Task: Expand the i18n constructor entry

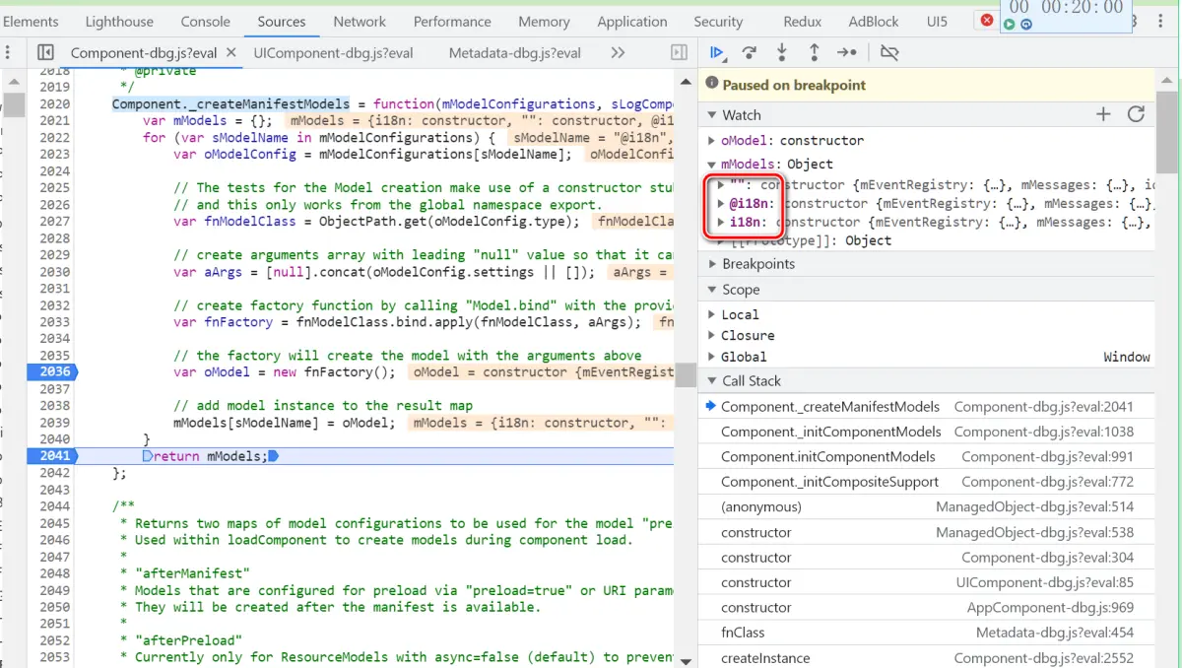Action: point(721,222)
